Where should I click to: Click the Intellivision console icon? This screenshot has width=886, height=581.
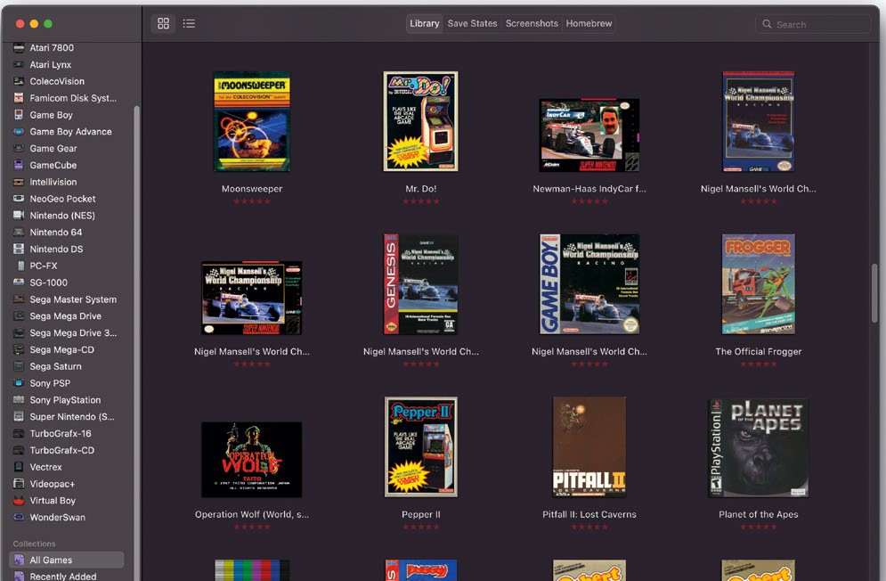point(19,182)
